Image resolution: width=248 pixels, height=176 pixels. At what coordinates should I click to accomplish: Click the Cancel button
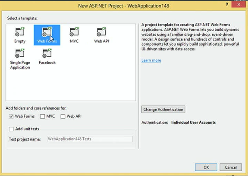[231, 167]
